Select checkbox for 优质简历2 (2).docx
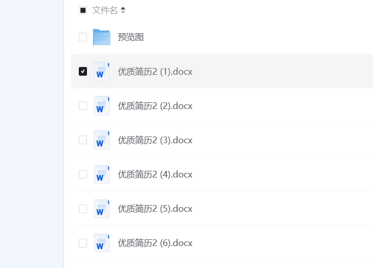The width and height of the screenshot is (373, 268). pos(83,106)
